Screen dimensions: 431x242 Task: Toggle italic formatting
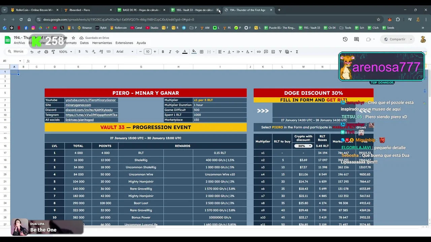point(170,52)
